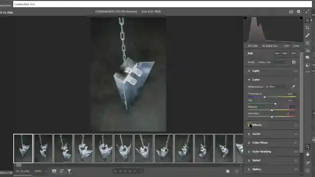Image resolution: width=315 pixels, height=177 pixels.
Task: Toggle full screen mode icon
Action: click(x=307, y=12)
